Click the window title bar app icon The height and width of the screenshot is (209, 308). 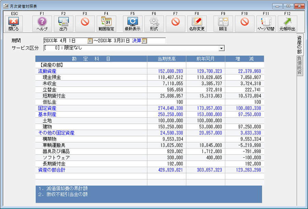[x=6, y=6]
